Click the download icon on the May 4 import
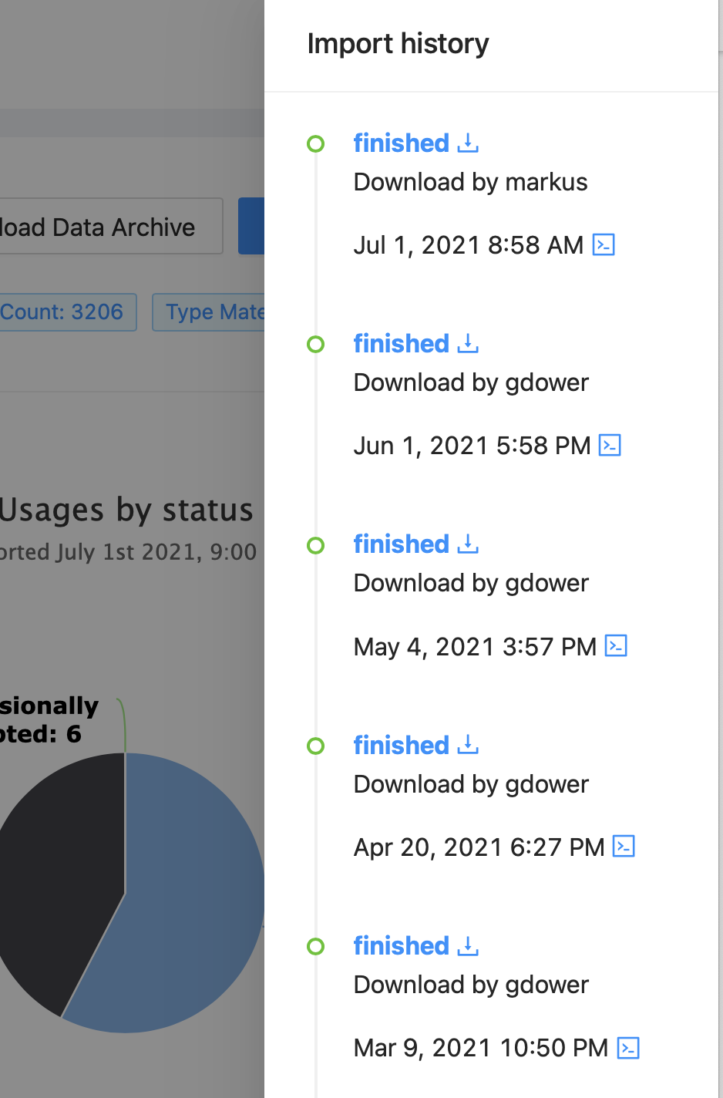The image size is (723, 1098). pos(468,544)
